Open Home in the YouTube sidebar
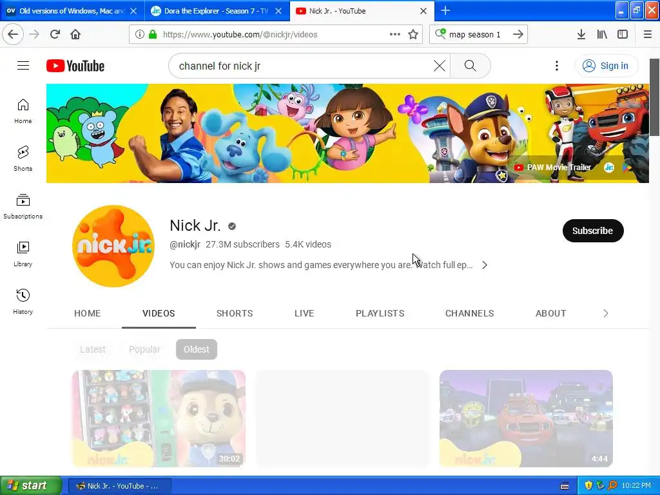The image size is (660, 495). [23, 111]
